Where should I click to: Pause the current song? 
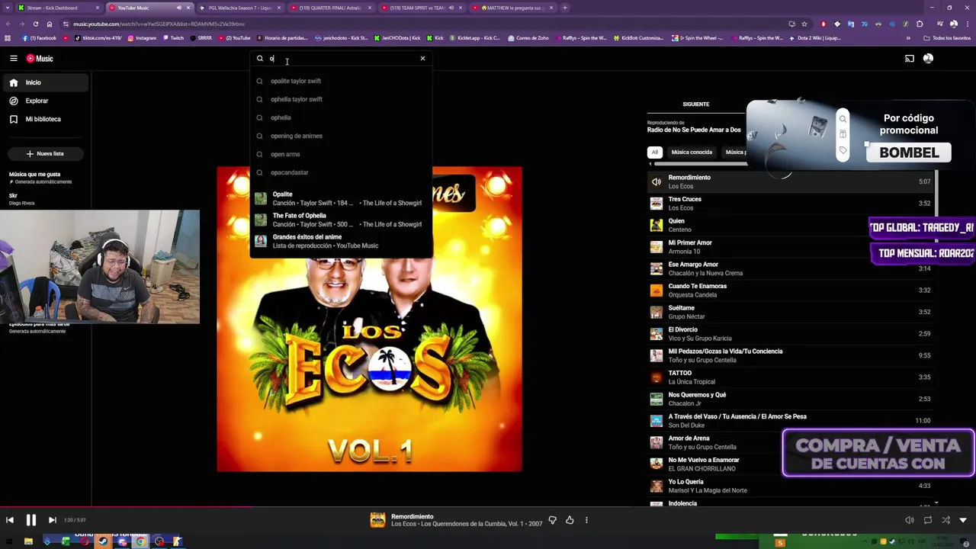pos(31,520)
